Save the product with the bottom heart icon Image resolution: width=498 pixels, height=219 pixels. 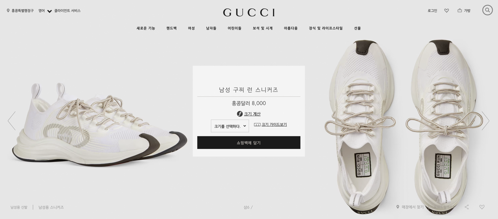coord(482,207)
